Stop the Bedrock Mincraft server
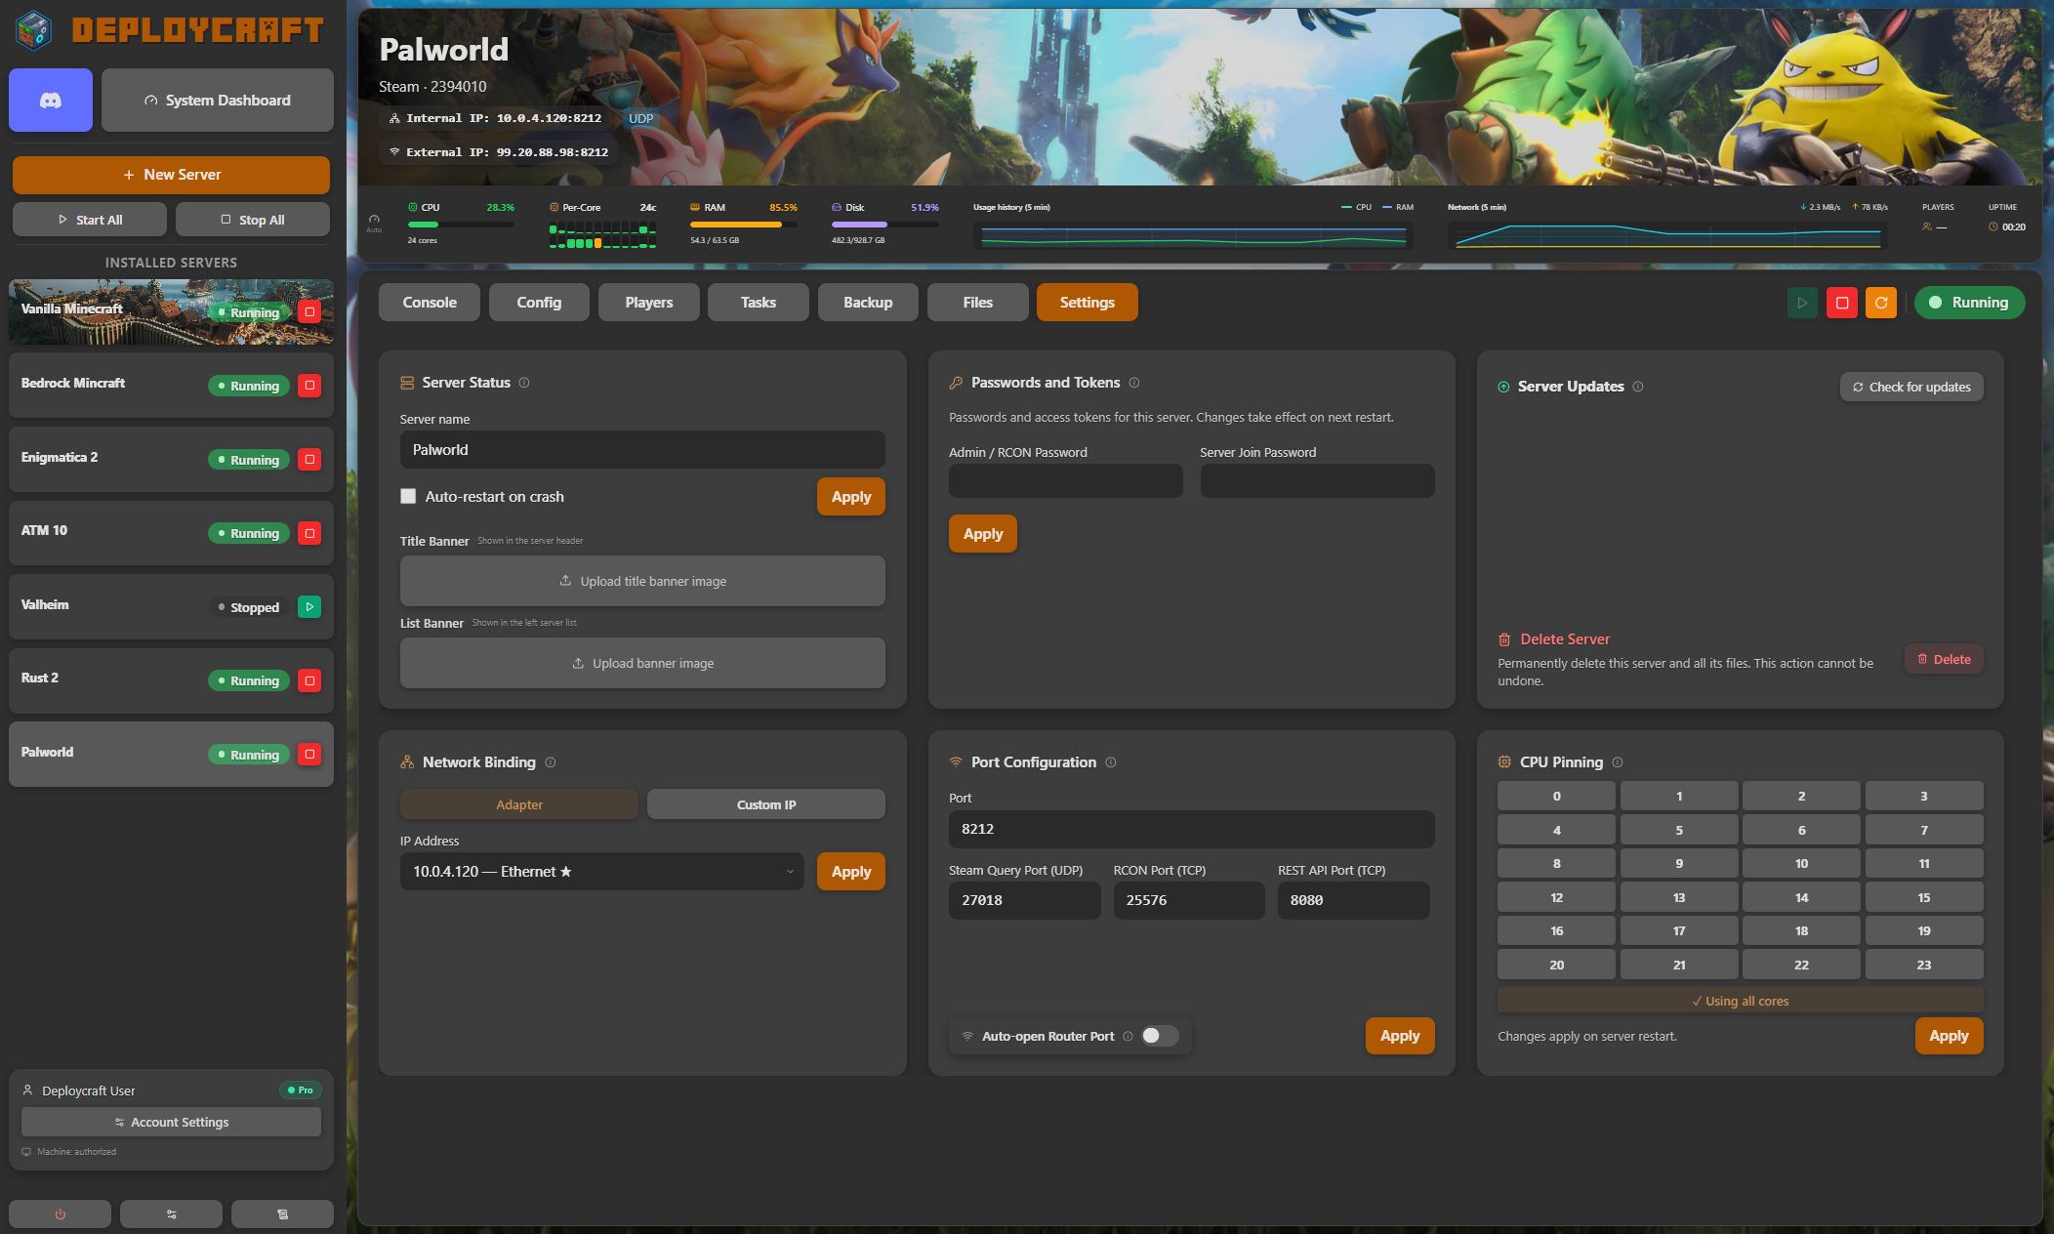Viewport: 2054px width, 1234px height. (x=309, y=386)
